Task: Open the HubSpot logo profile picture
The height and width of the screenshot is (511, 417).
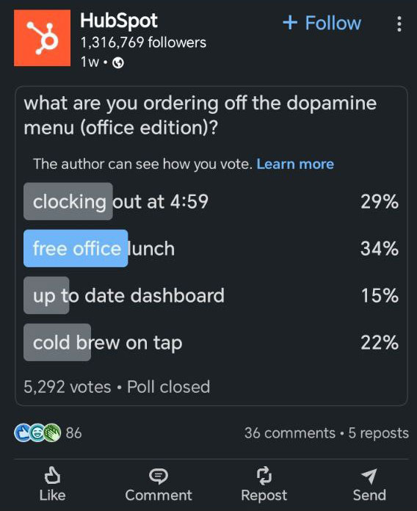Action: click(x=42, y=37)
